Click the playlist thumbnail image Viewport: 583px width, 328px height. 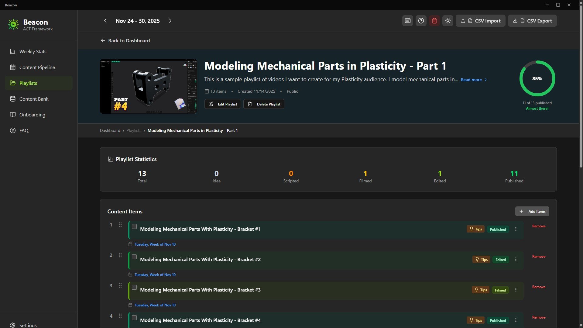click(x=148, y=86)
